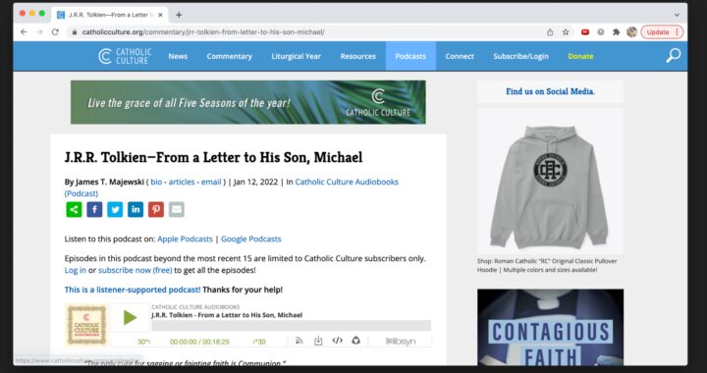Play the Tolkien letter podcast episode

(x=130, y=318)
